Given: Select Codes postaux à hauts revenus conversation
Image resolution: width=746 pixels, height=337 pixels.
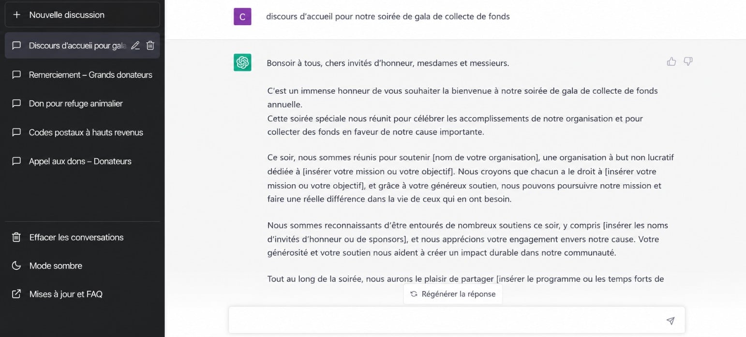Looking at the screenshot, I should pos(82,132).
